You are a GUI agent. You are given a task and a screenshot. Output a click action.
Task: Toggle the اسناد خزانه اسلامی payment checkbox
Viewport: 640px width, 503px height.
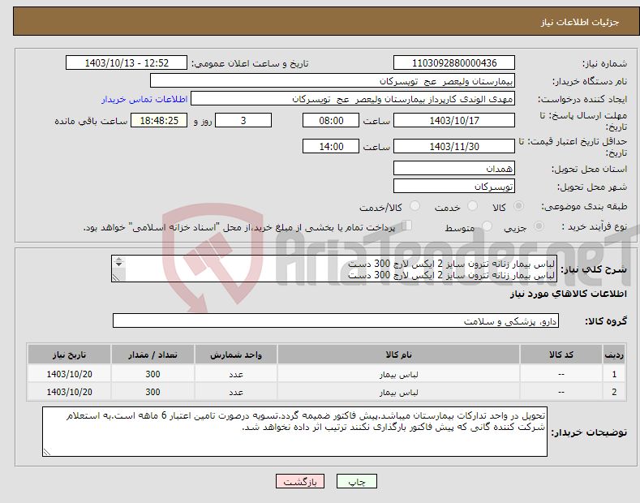407,226
